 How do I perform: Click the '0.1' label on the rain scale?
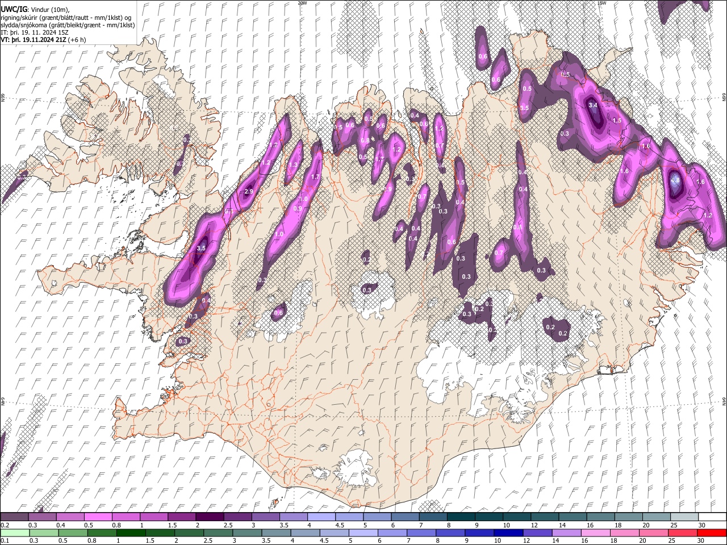[x=4, y=540]
